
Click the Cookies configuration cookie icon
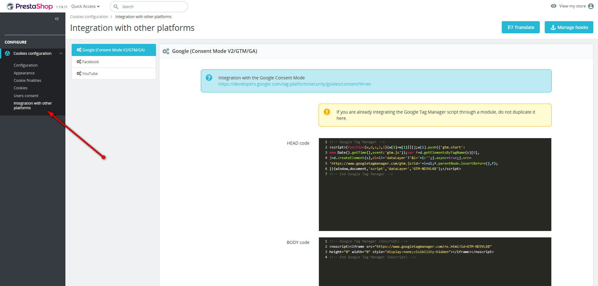coord(7,54)
